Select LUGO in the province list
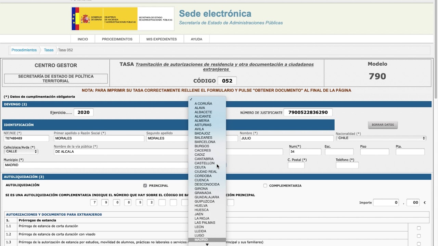 [x=207, y=235]
